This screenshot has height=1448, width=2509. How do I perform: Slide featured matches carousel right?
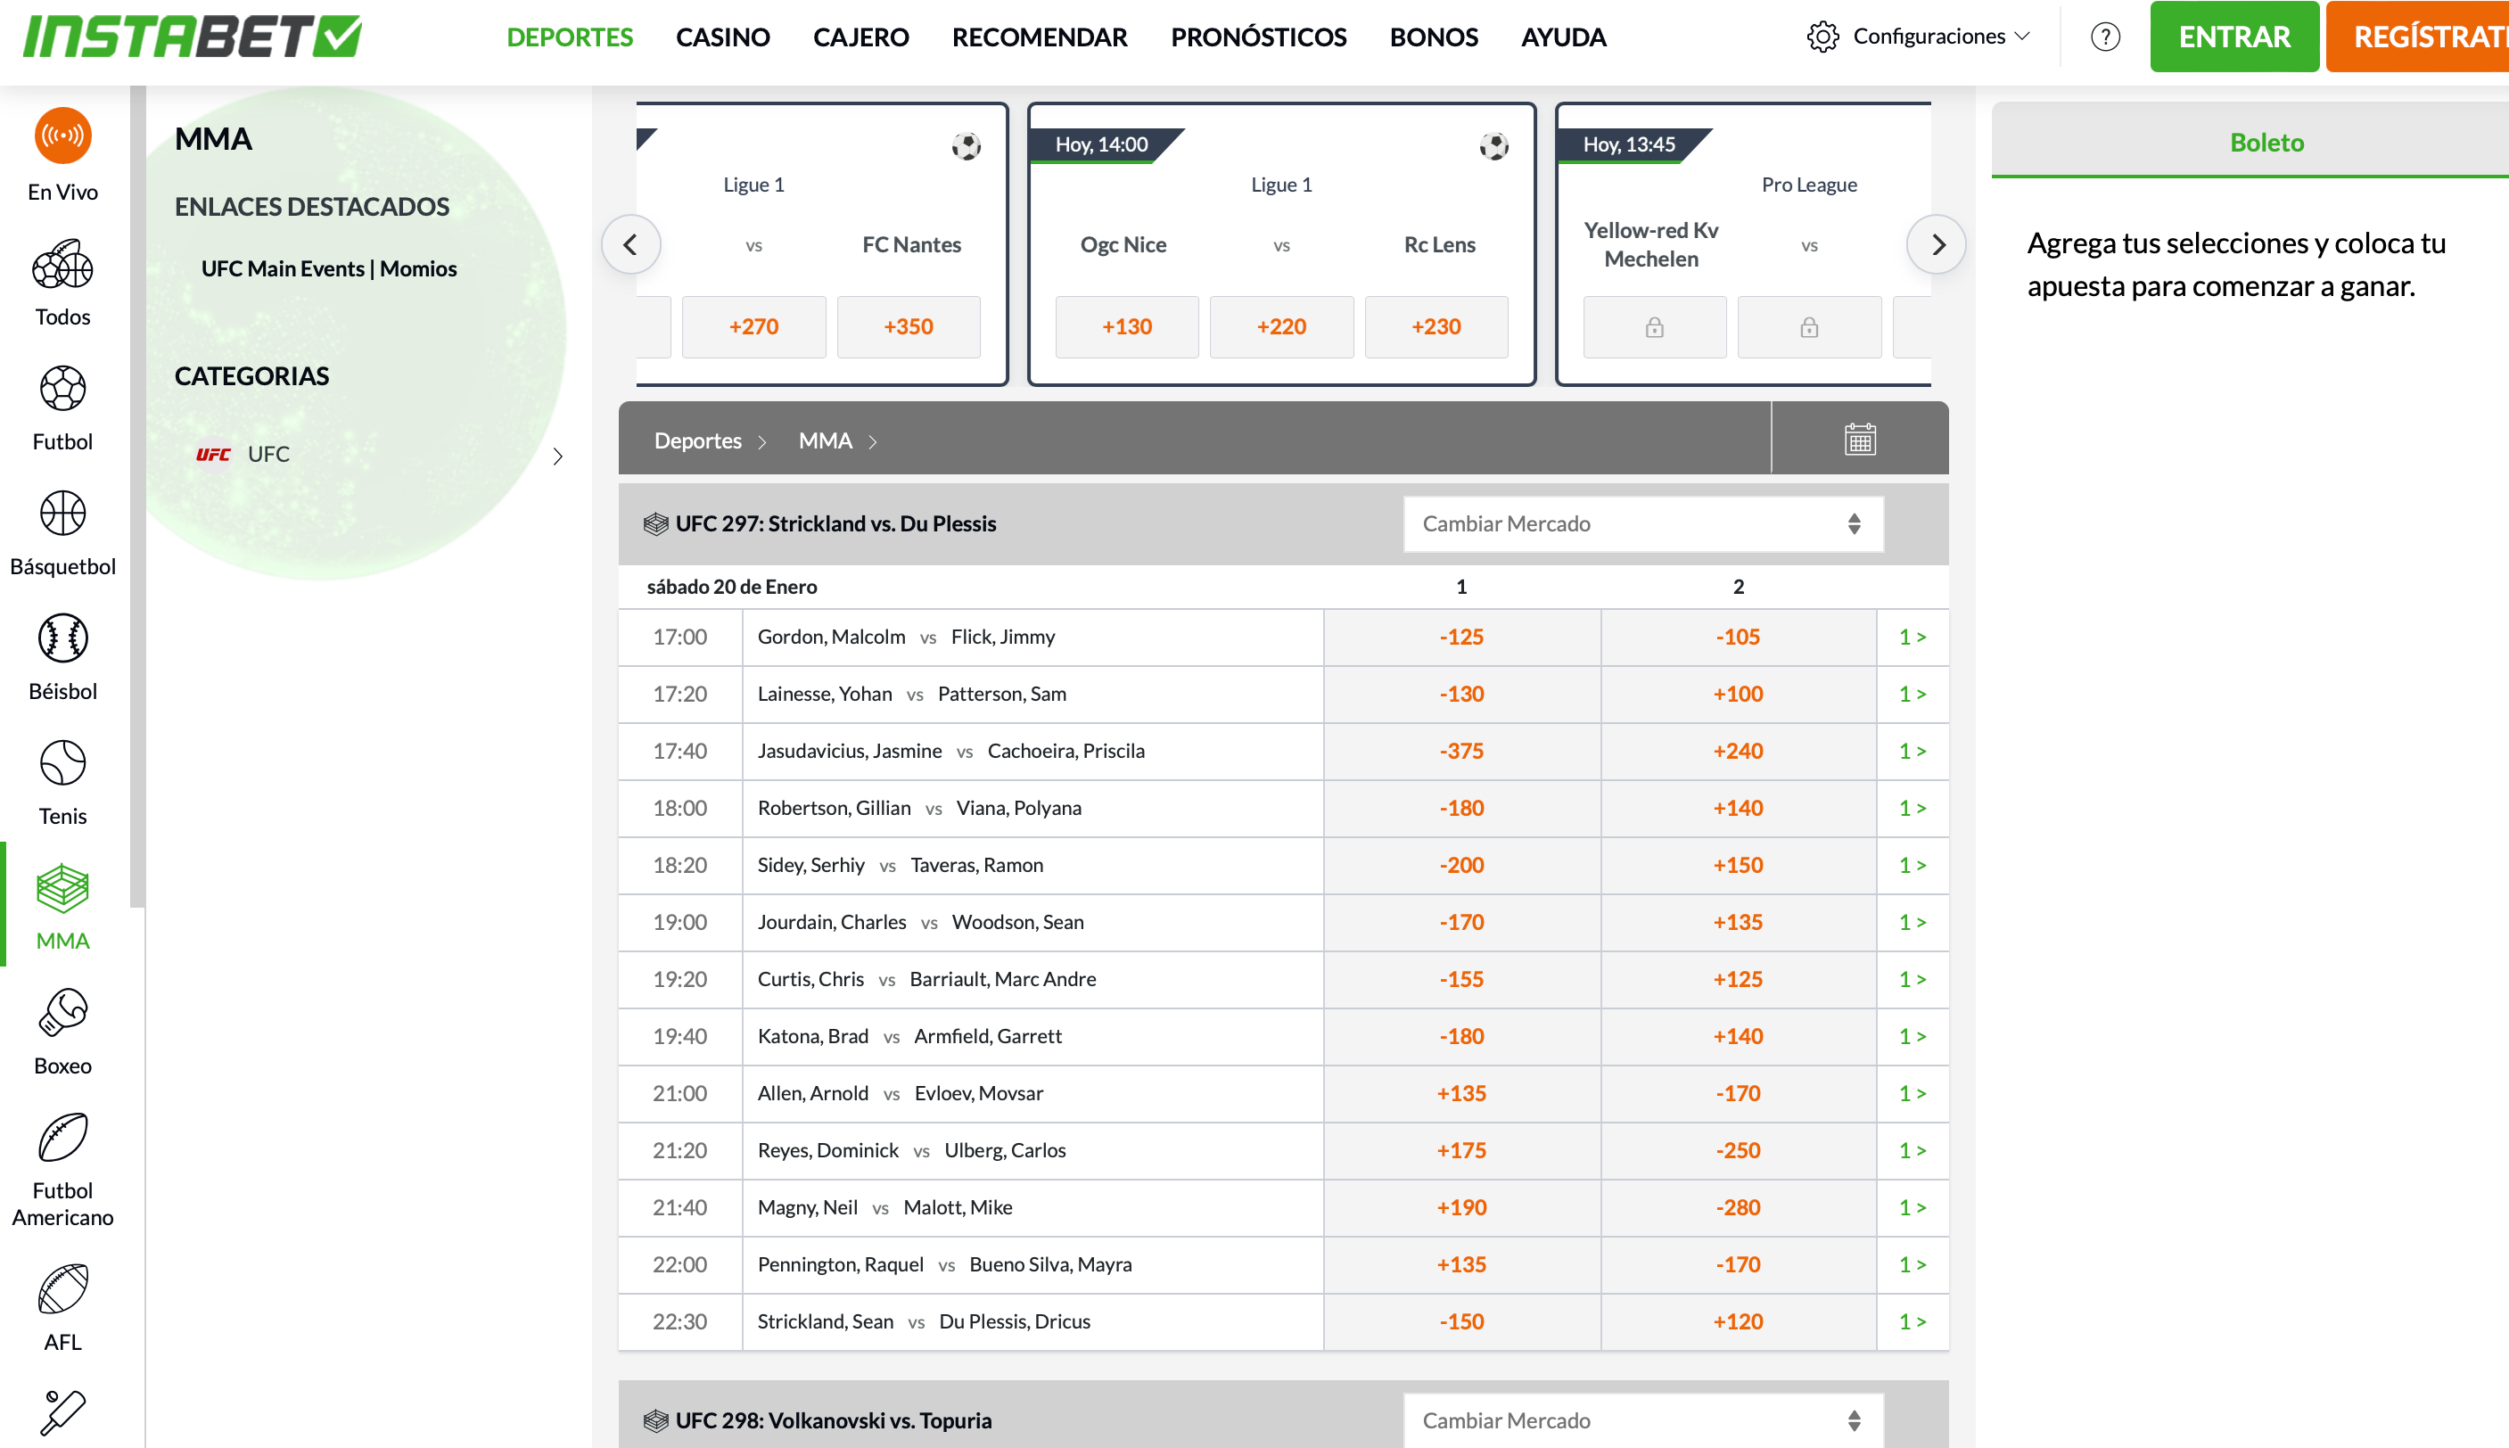(x=1937, y=244)
